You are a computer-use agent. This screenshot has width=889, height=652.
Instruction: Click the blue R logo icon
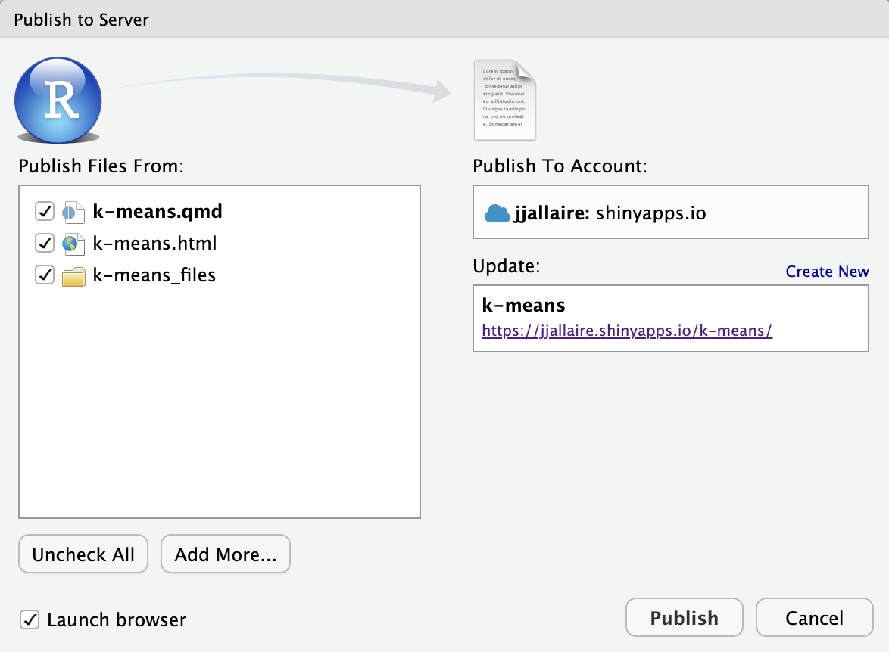click(x=58, y=100)
